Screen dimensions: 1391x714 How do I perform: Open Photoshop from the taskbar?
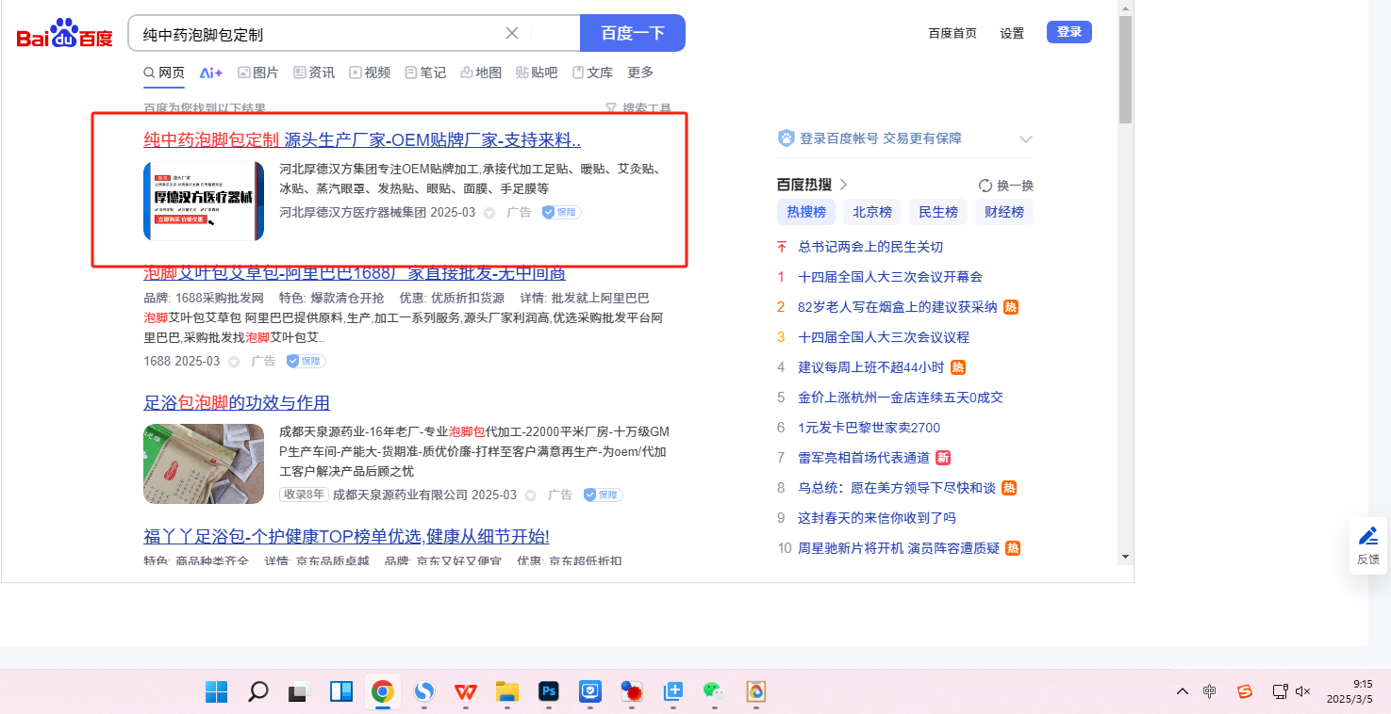[x=549, y=692]
